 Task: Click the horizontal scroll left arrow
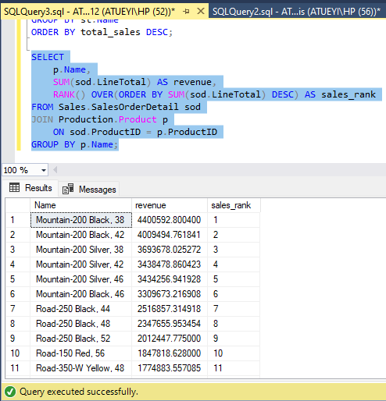[55, 170]
